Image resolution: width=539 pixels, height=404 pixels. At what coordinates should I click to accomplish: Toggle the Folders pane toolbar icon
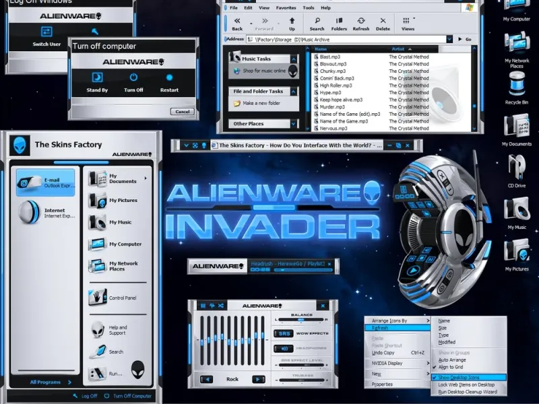pos(340,21)
